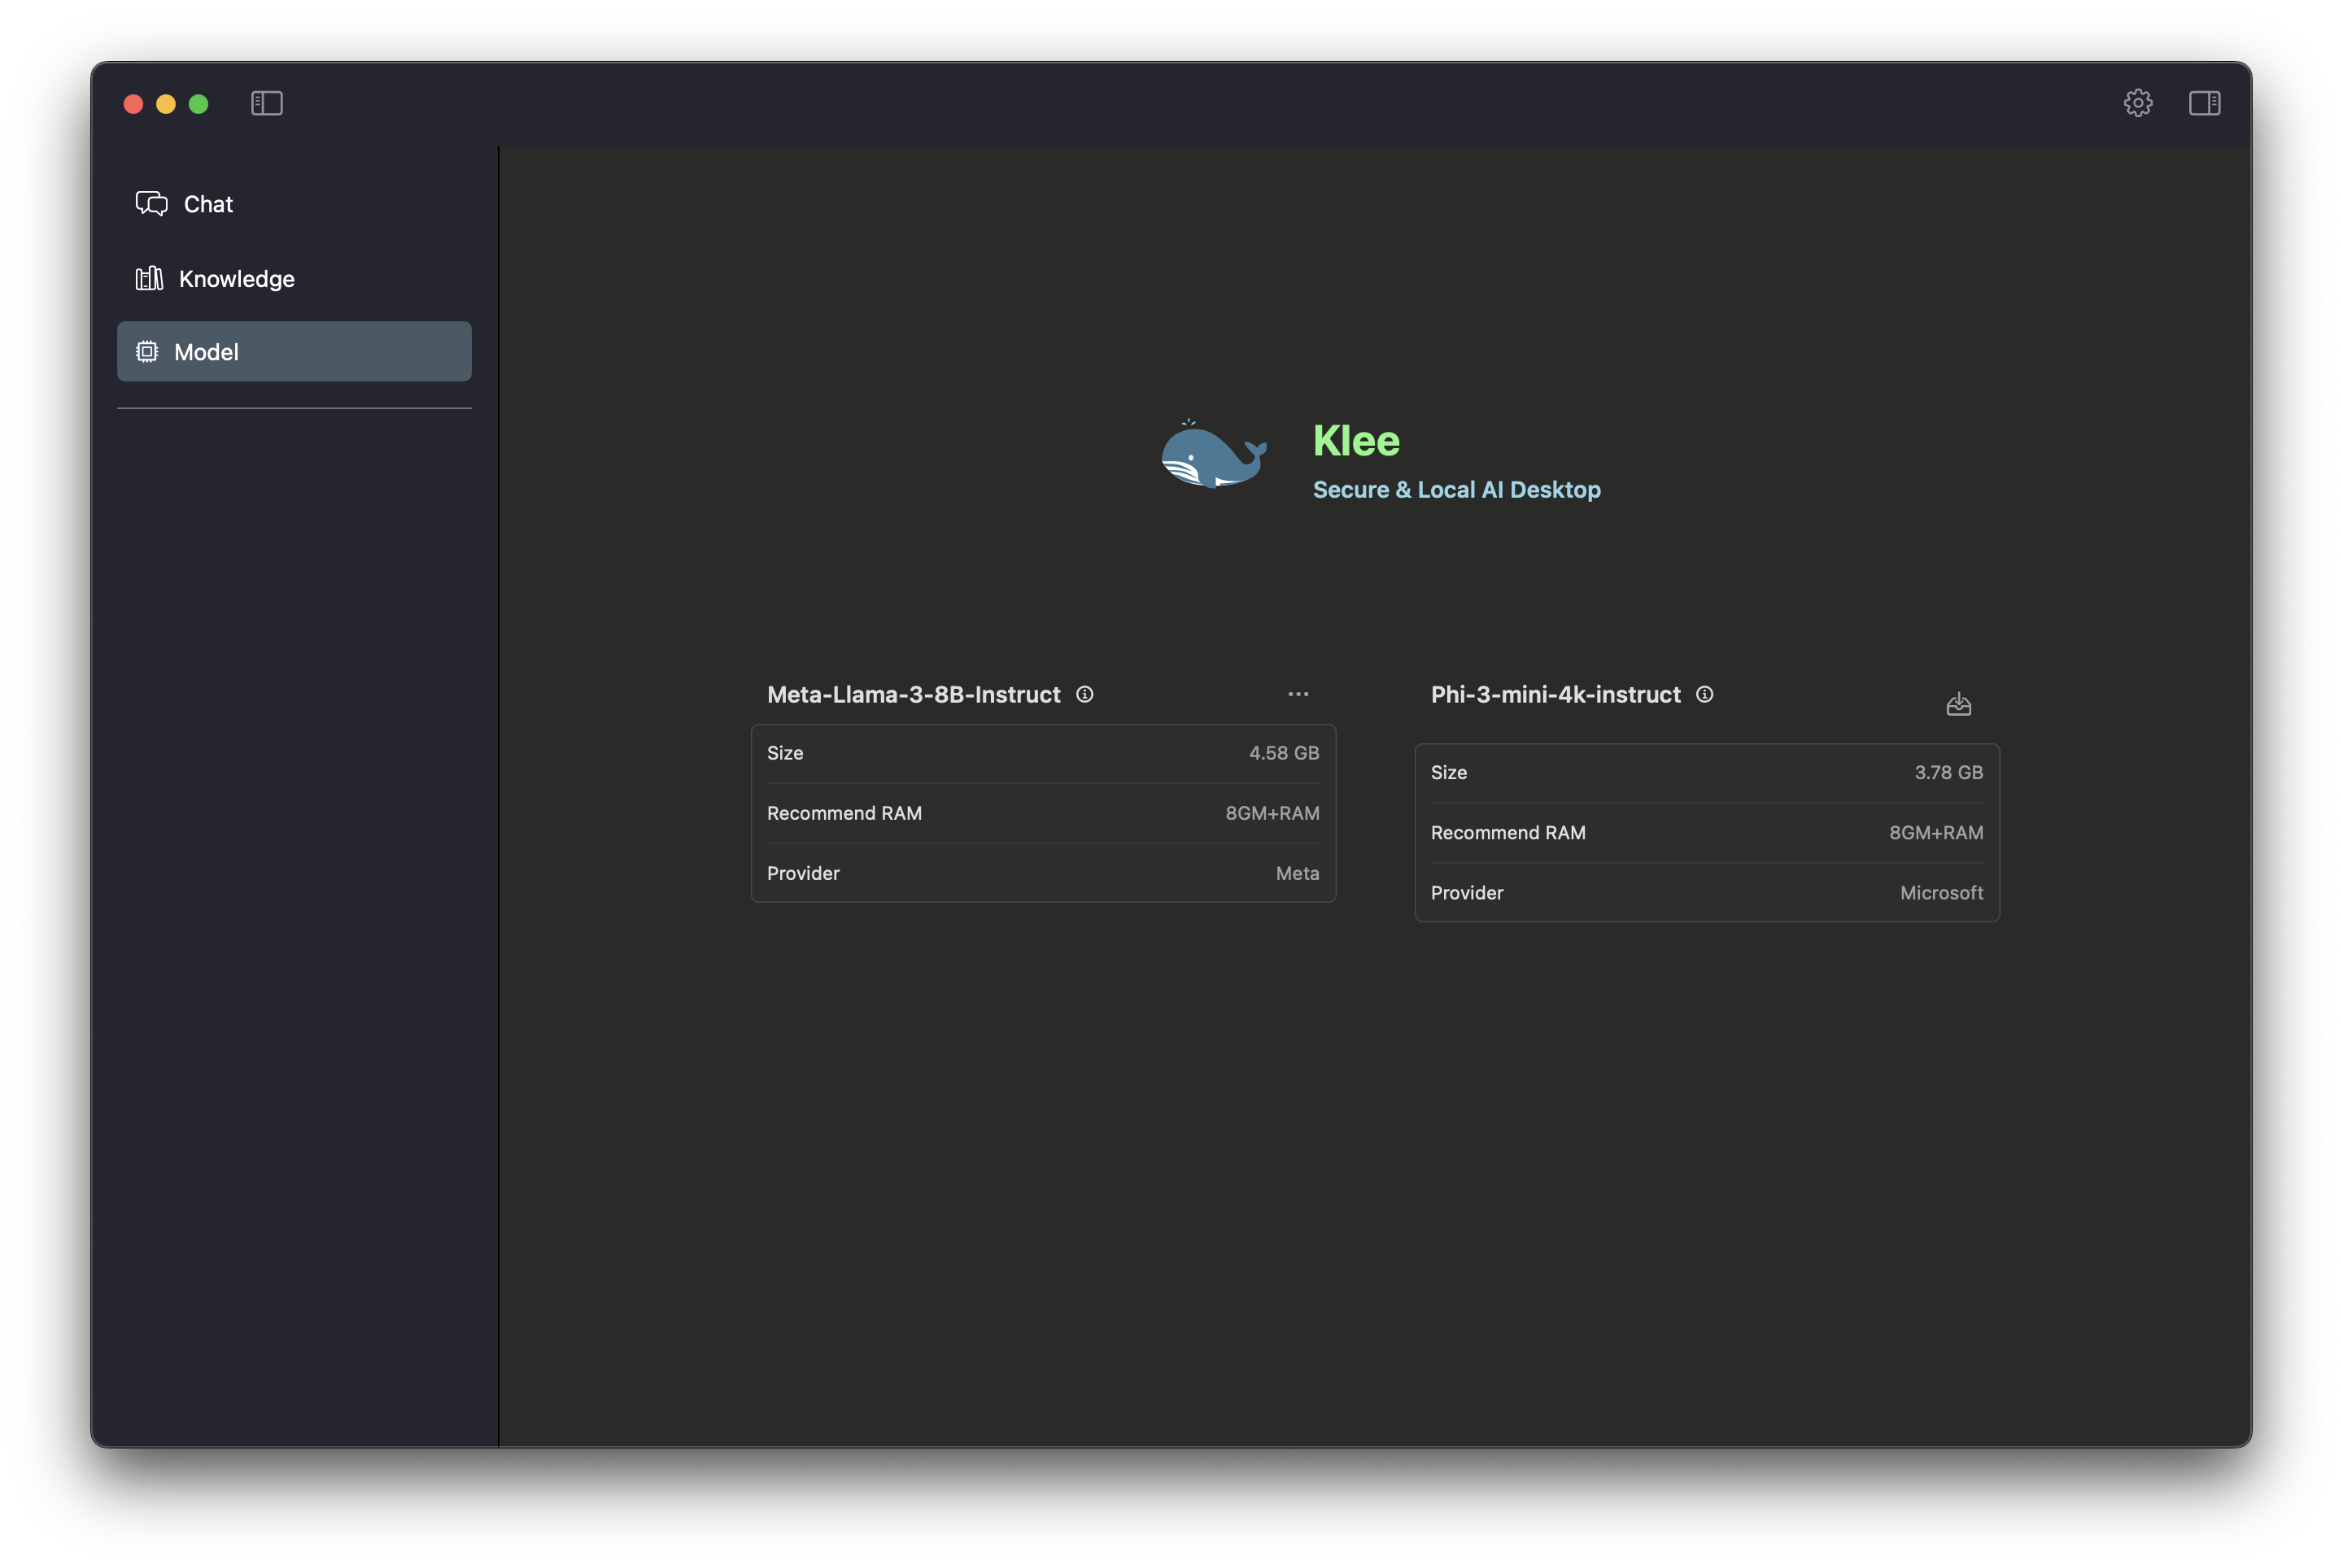This screenshot has width=2343, height=1568.
Task: Click the Llama Size 4.58 GB row
Action: click(x=1042, y=753)
